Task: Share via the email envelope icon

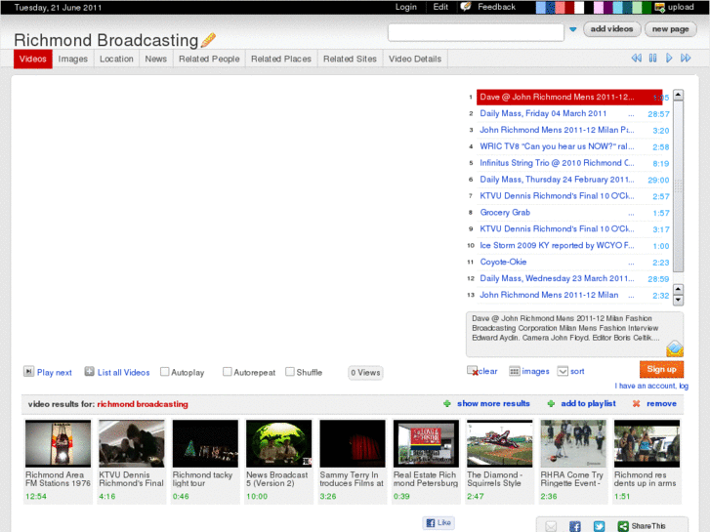Action: (x=551, y=526)
